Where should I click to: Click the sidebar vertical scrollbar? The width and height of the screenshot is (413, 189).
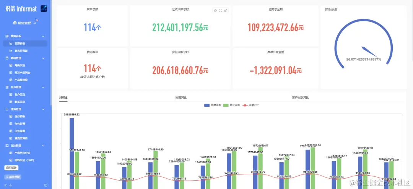click(51, 53)
